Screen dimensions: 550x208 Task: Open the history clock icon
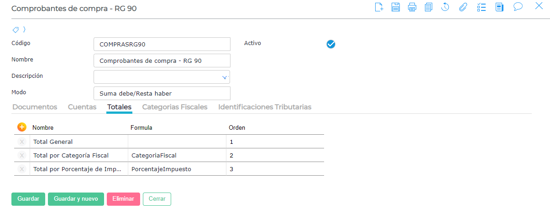445,7
